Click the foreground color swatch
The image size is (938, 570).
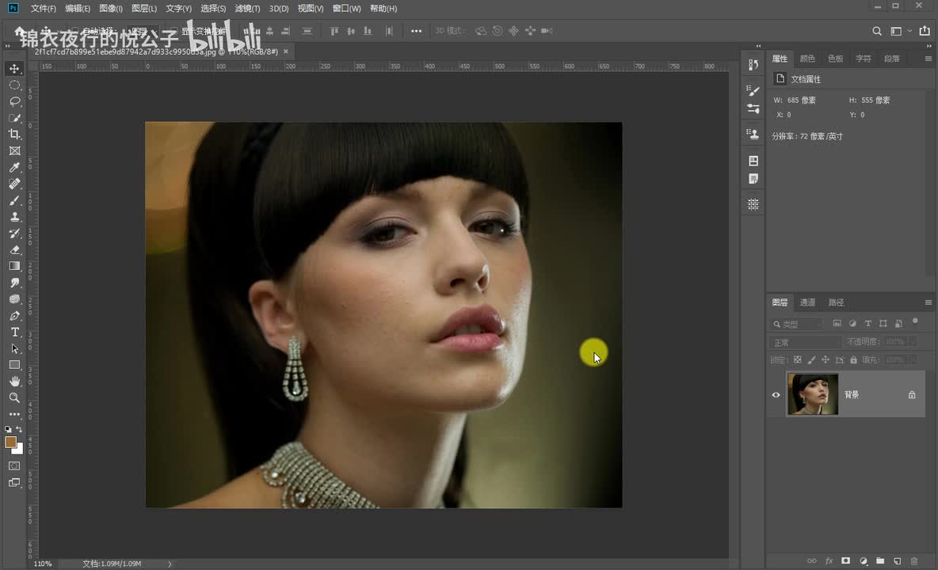pyautogui.click(x=11, y=442)
